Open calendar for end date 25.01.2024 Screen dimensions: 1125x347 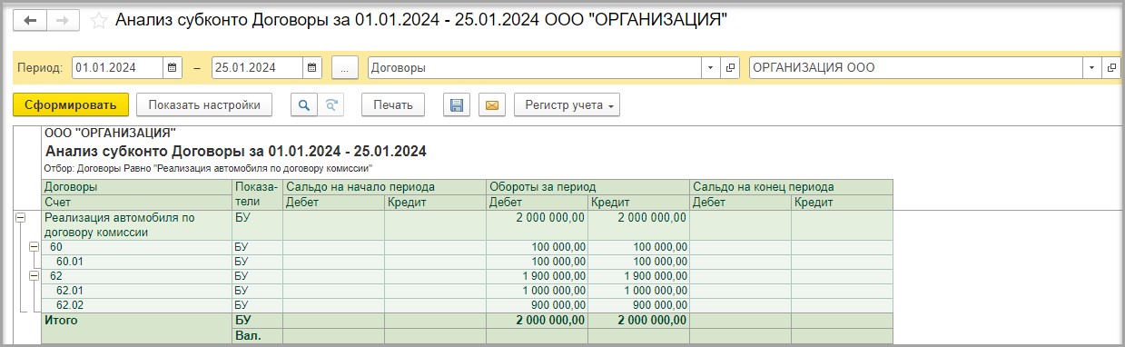click(312, 68)
